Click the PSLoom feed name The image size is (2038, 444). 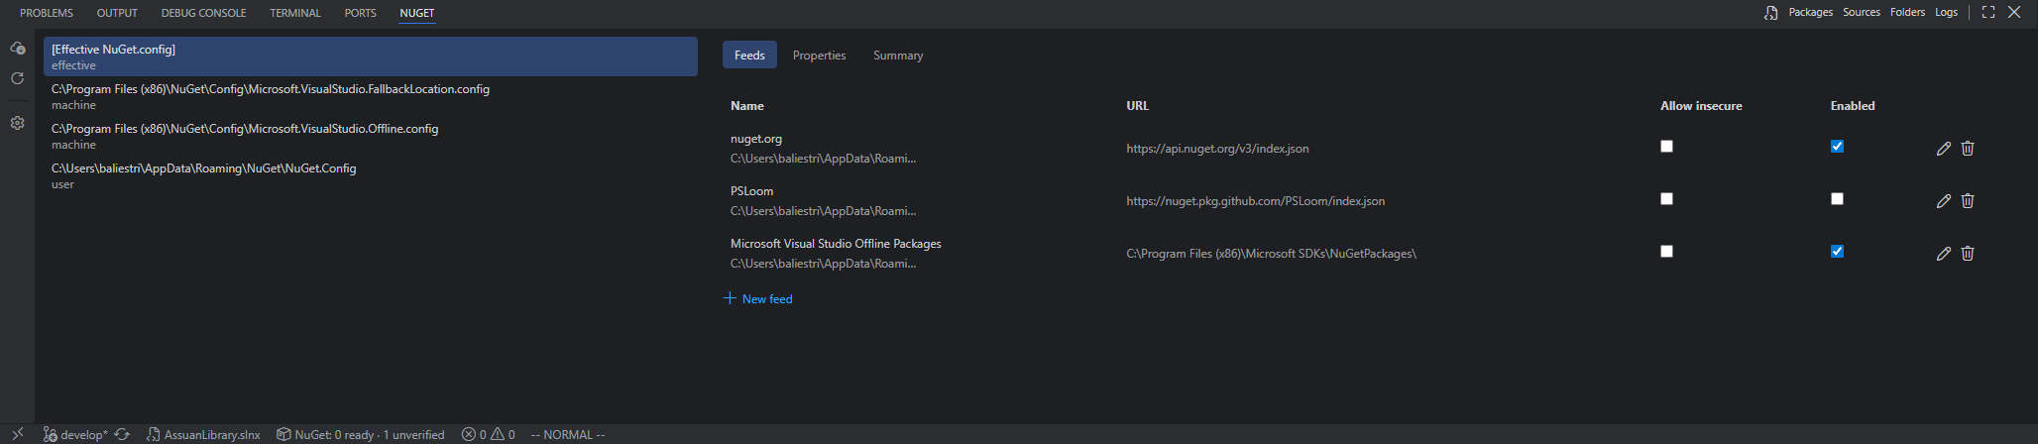pos(751,191)
